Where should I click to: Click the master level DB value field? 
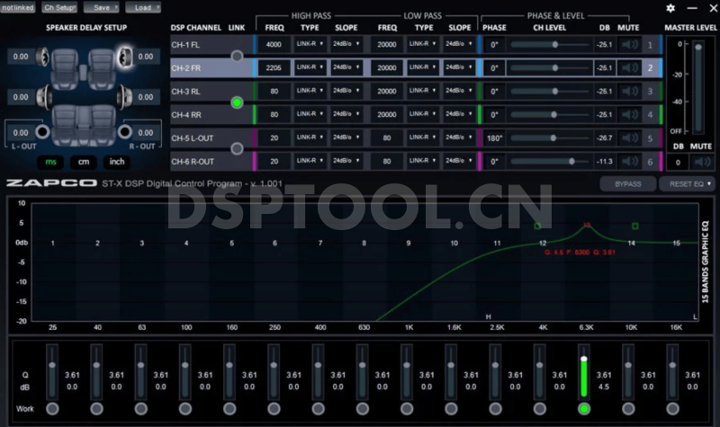678,162
